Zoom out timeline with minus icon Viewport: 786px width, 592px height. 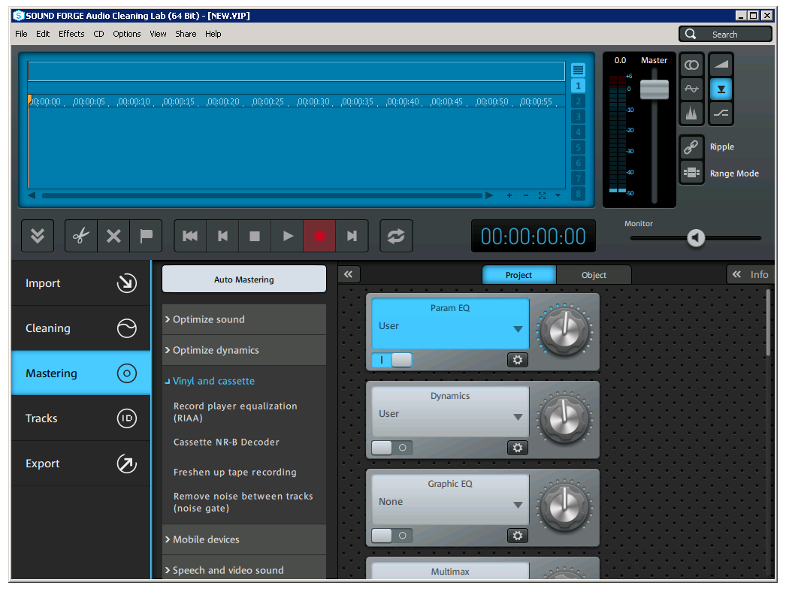[x=526, y=195]
